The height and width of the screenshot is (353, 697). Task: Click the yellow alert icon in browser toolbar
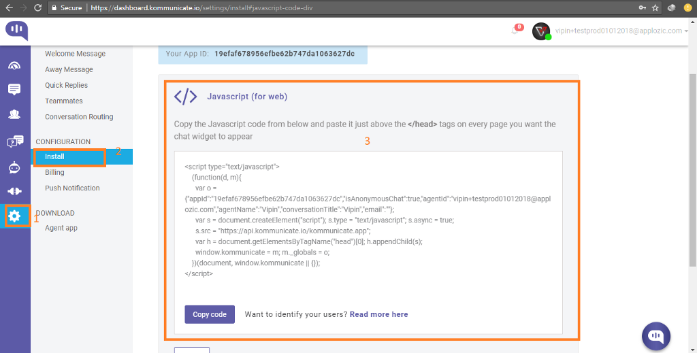coord(687,7)
